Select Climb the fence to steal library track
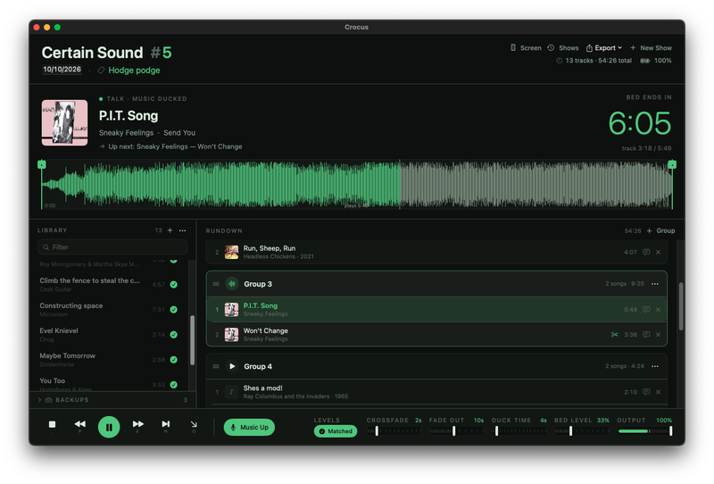 [109, 284]
